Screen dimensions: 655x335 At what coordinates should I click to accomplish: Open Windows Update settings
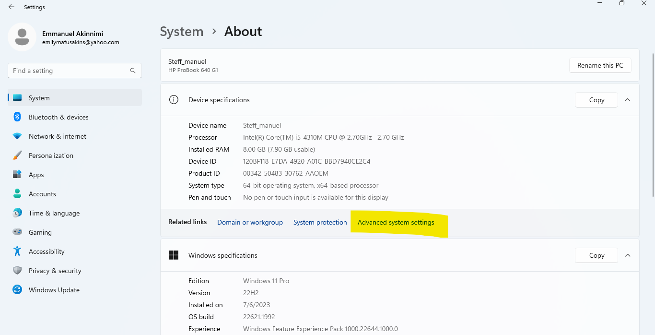(75, 290)
